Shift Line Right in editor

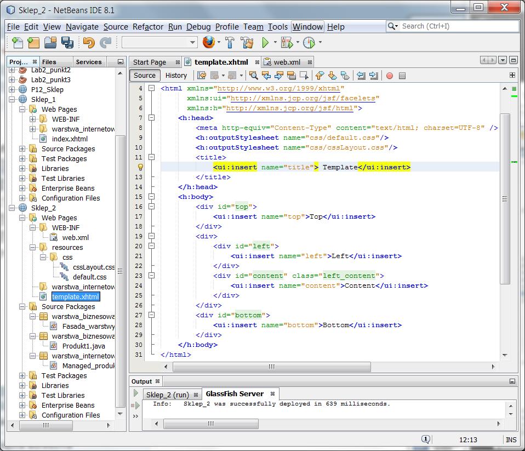pyautogui.click(x=374, y=76)
